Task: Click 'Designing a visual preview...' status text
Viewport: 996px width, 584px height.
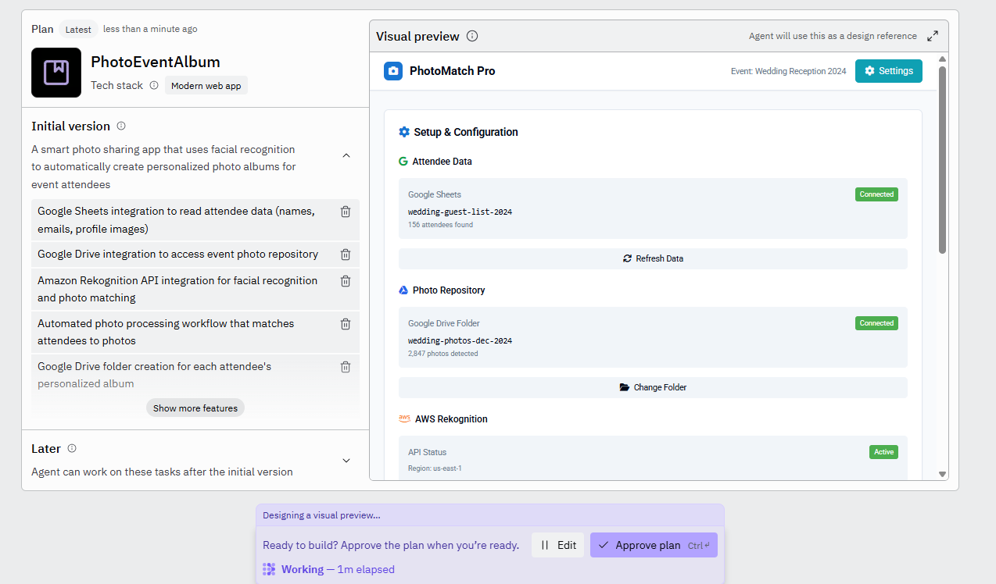Action: 321,515
